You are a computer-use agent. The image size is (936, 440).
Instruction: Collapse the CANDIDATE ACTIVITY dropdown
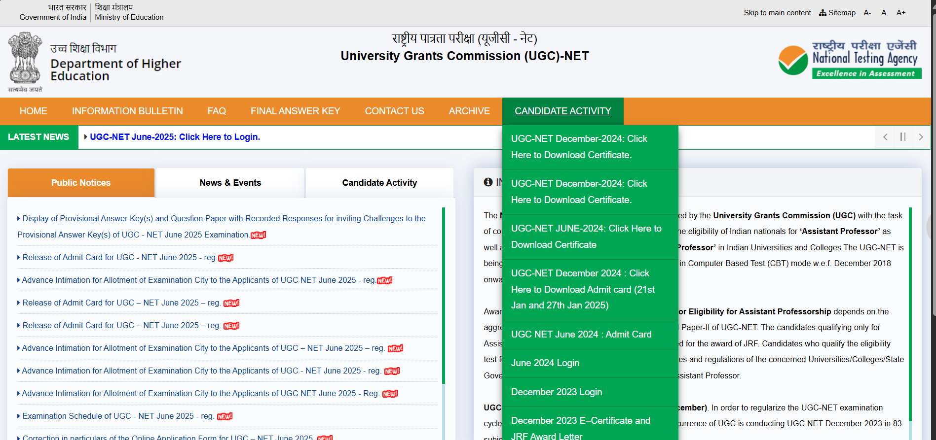pos(563,111)
